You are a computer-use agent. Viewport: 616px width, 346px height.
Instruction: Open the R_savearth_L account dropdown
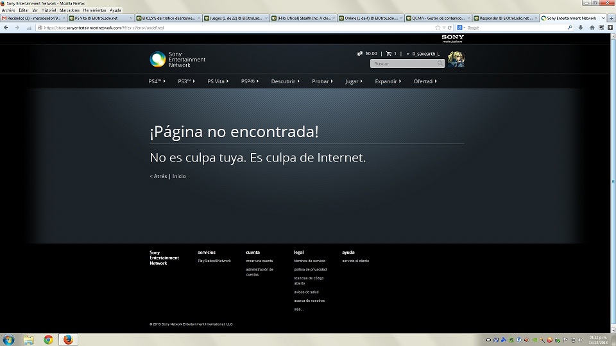pyautogui.click(x=423, y=54)
